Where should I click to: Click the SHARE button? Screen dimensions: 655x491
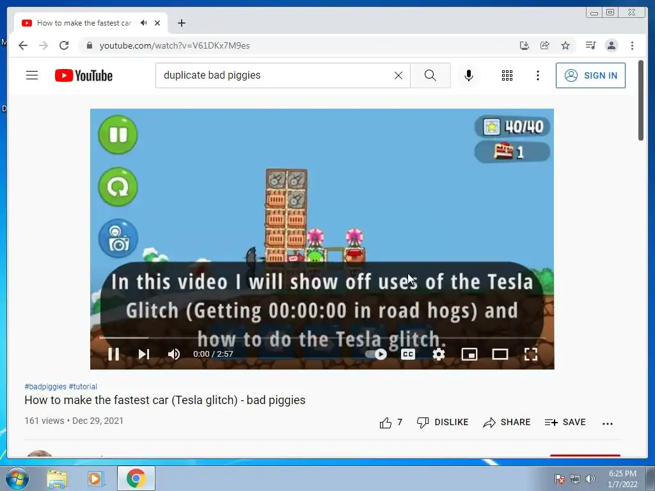pyautogui.click(x=507, y=423)
